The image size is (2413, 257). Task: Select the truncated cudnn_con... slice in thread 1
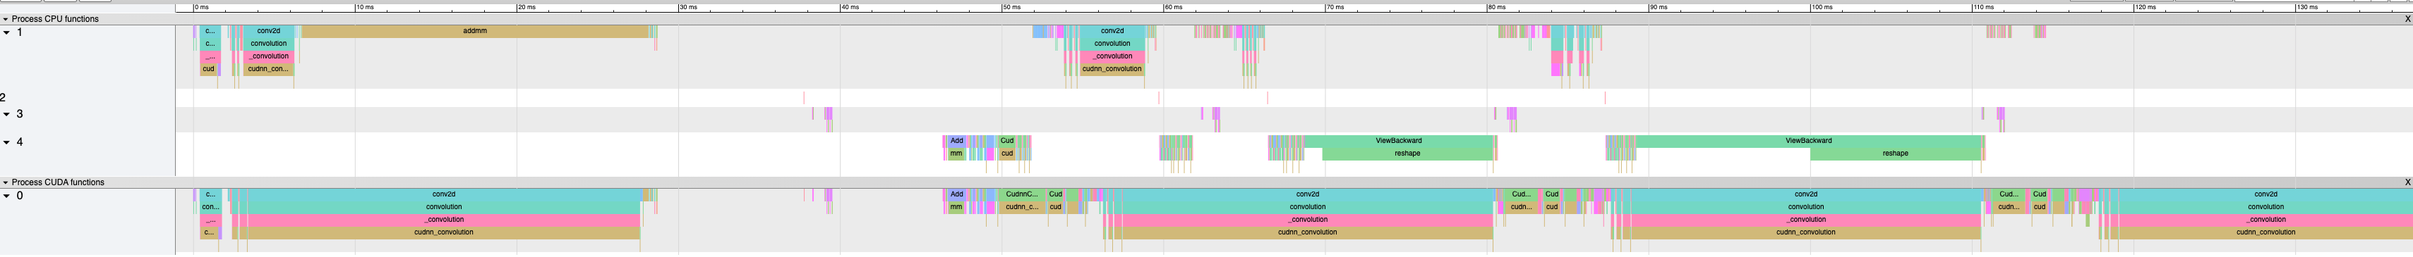click(269, 69)
